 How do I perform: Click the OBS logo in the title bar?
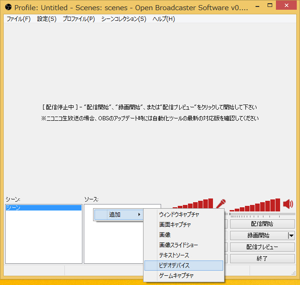click(8, 7)
